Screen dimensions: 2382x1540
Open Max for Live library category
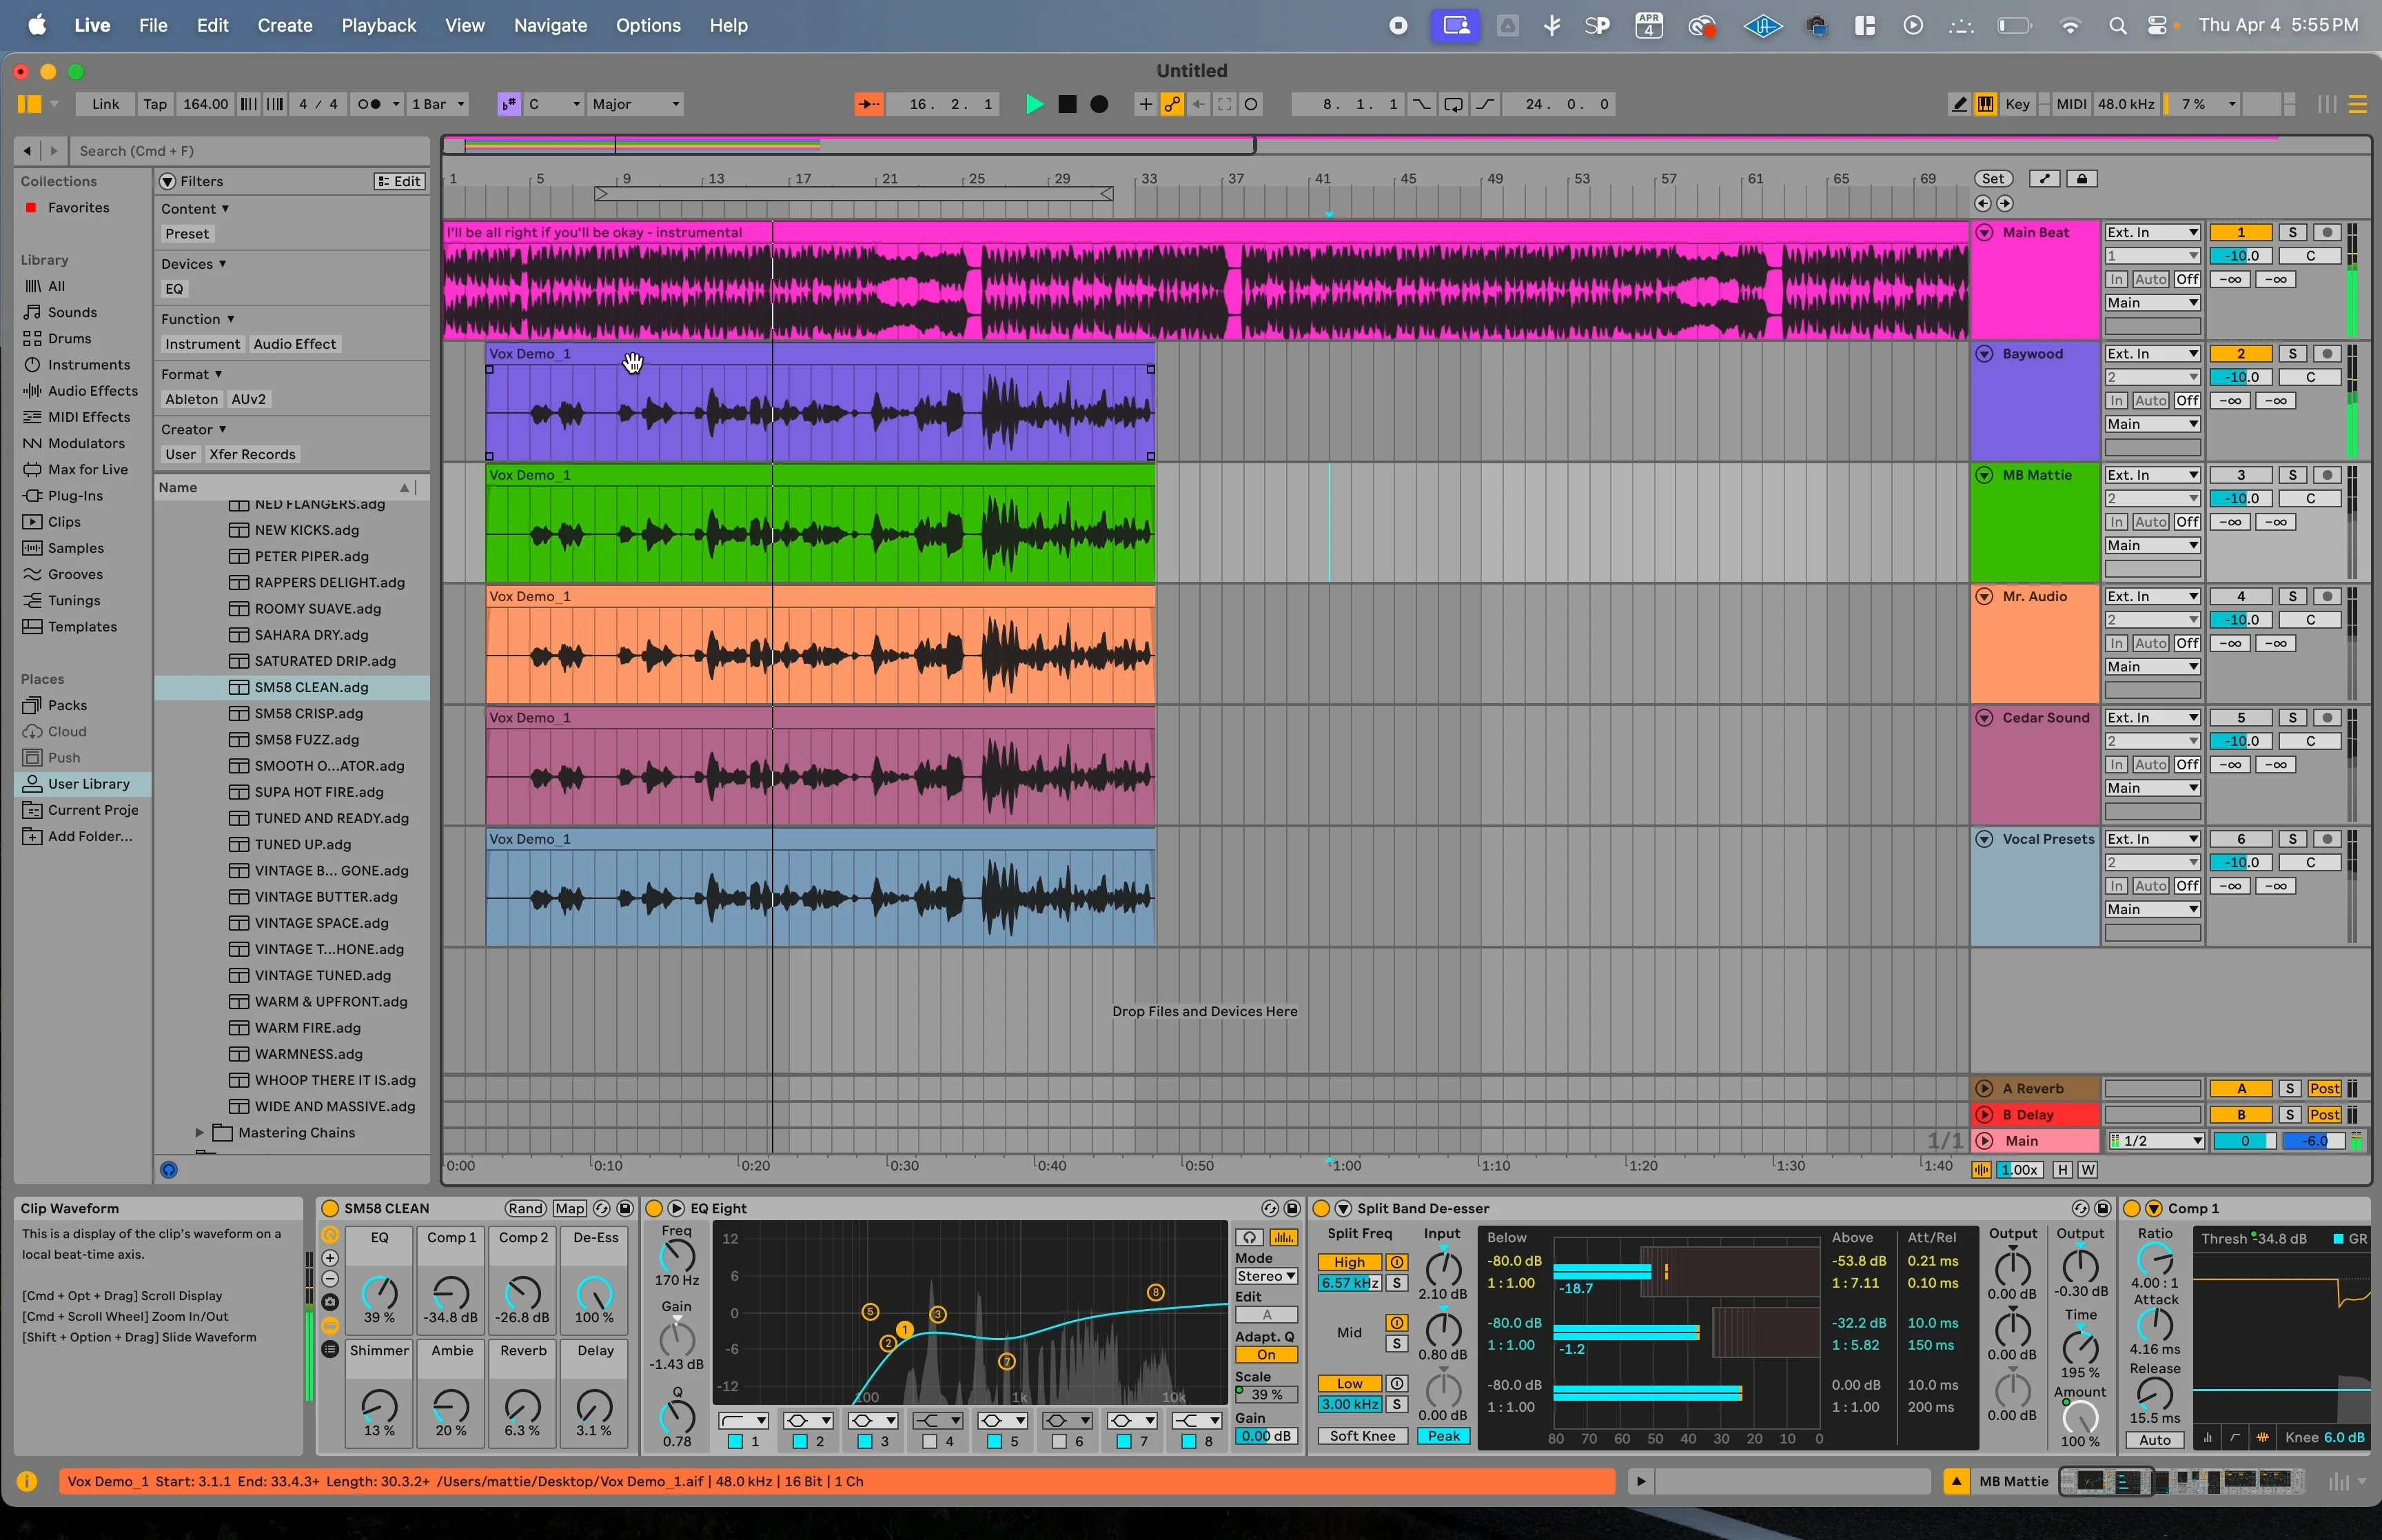(87, 469)
